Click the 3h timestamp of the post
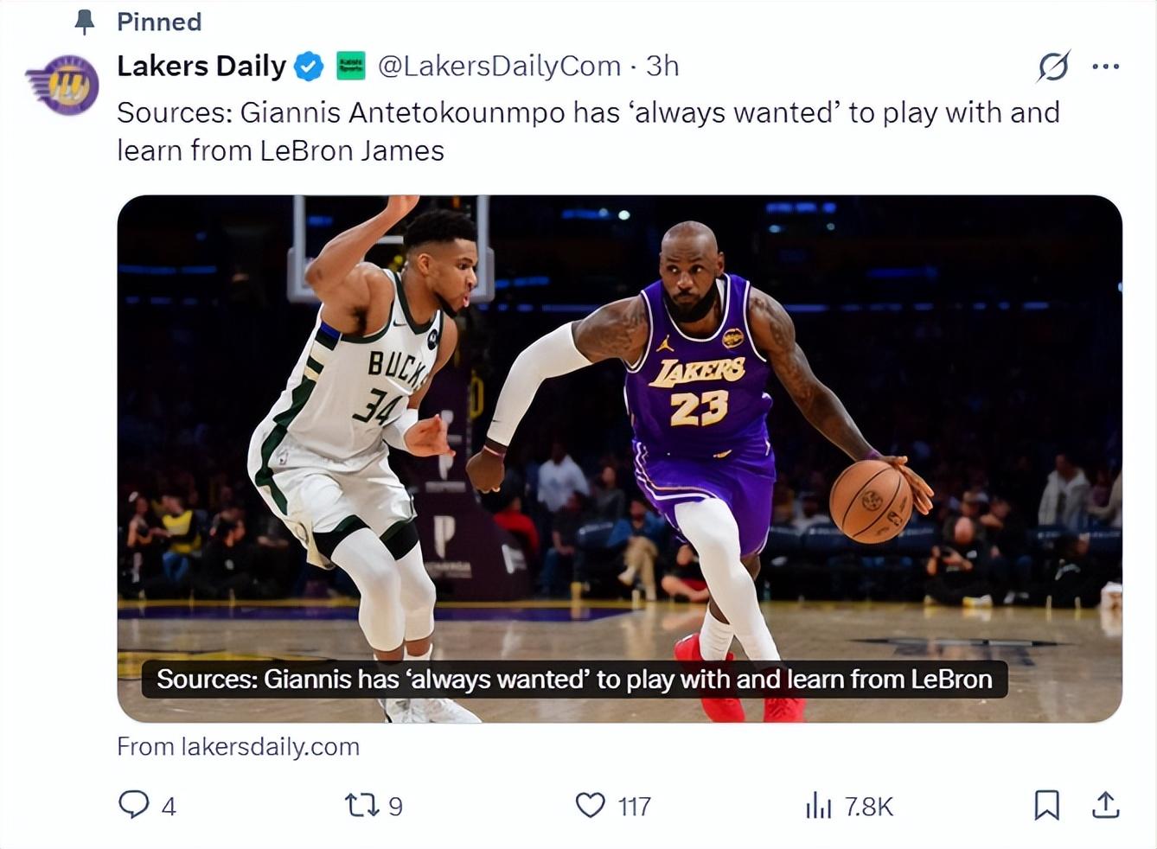1157x849 pixels. [662, 67]
